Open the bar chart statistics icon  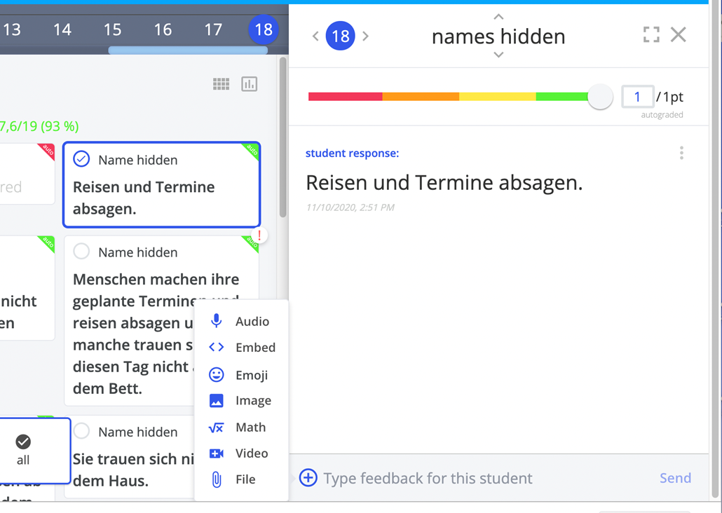pos(249,84)
